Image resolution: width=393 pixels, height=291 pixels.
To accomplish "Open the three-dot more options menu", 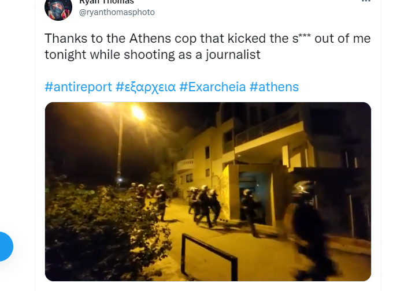I will coord(366,1).
